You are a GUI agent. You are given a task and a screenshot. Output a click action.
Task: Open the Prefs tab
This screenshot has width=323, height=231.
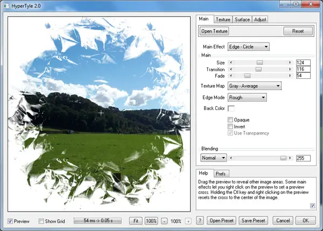click(221, 174)
